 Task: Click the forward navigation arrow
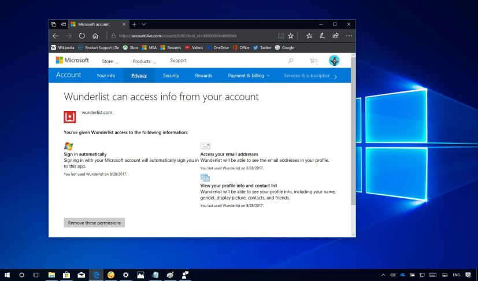coord(69,36)
